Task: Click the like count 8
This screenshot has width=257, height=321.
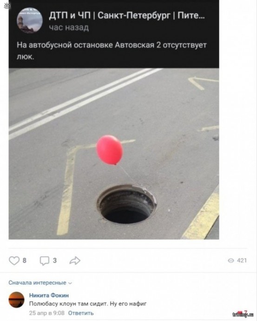Action: [x=24, y=261]
